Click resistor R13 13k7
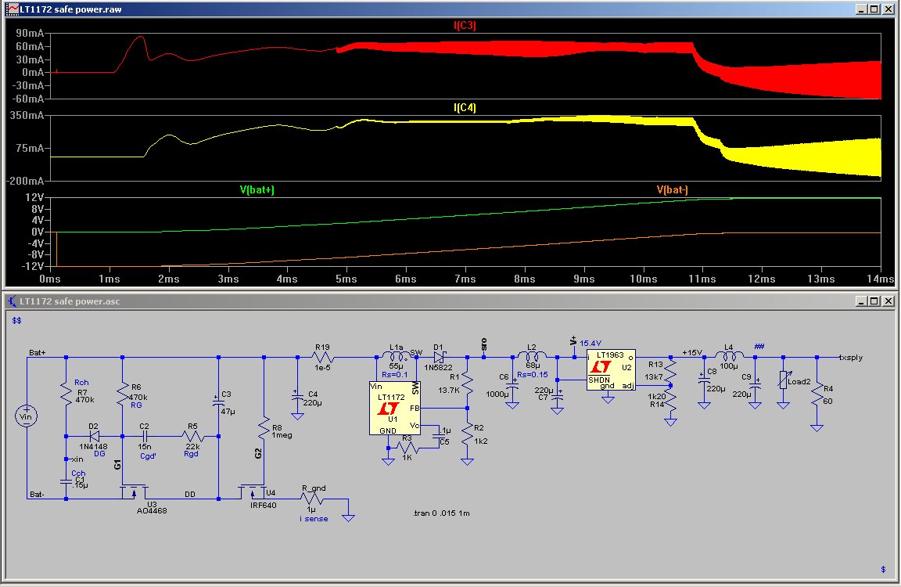The height and width of the screenshot is (587, 901). point(670,373)
